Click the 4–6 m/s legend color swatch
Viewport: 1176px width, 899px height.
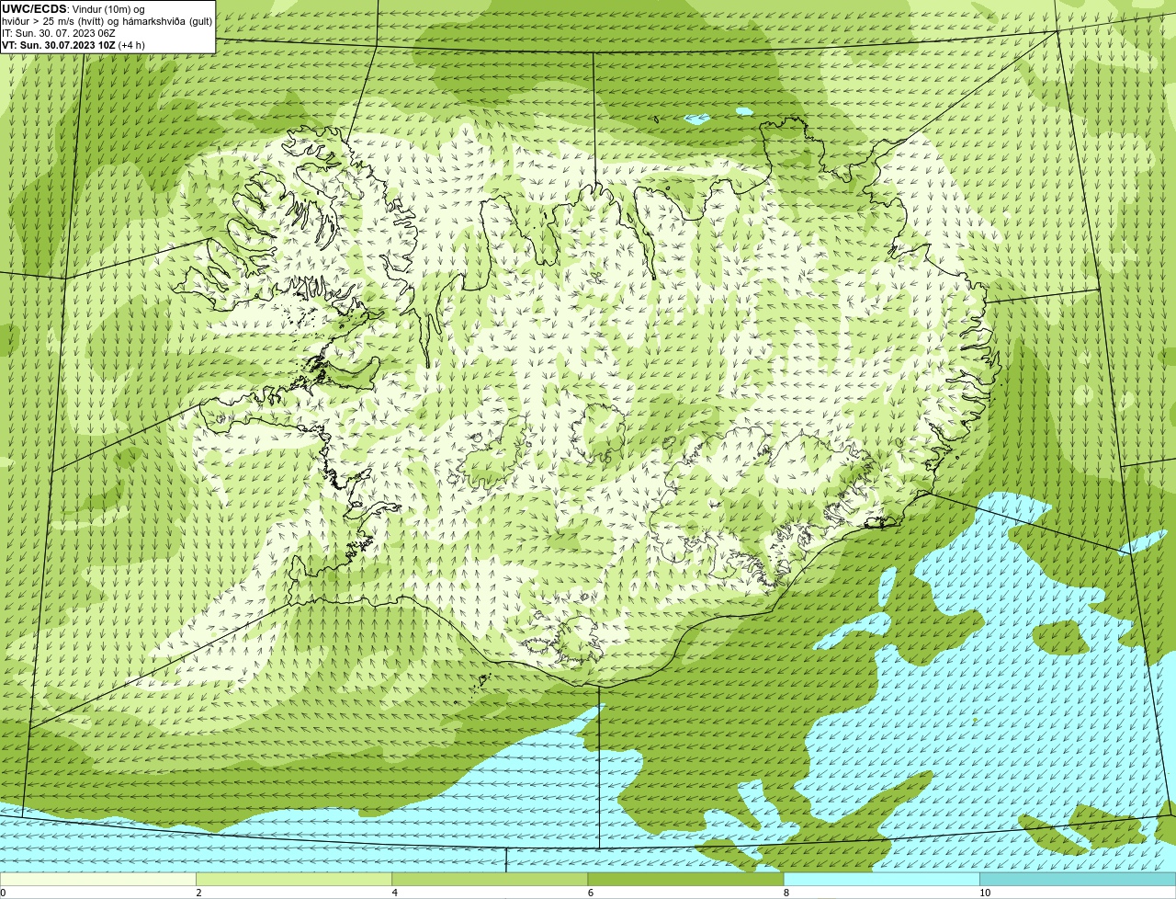click(490, 880)
